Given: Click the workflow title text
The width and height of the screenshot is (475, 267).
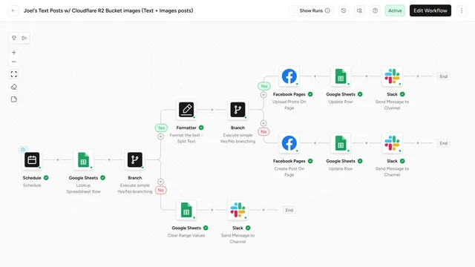Looking at the screenshot, I should [x=108, y=10].
